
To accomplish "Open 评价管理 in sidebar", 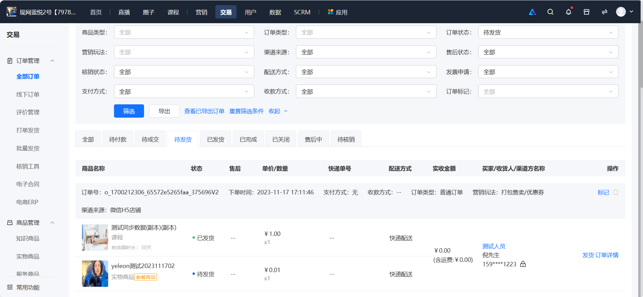I will tap(28, 112).
